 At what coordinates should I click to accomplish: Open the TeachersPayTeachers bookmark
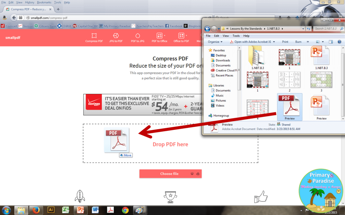(148, 26)
